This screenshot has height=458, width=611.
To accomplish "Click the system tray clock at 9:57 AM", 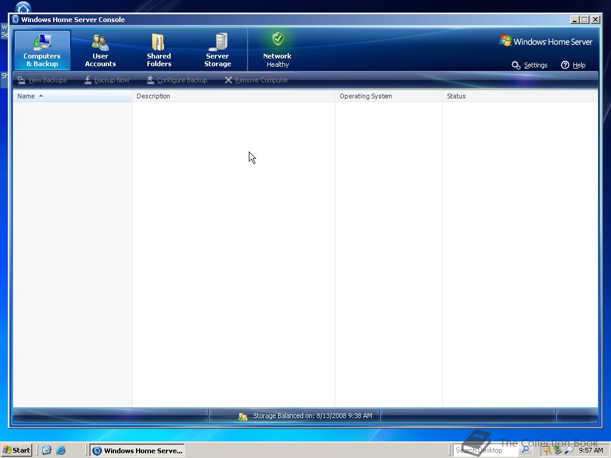I will click(x=591, y=450).
